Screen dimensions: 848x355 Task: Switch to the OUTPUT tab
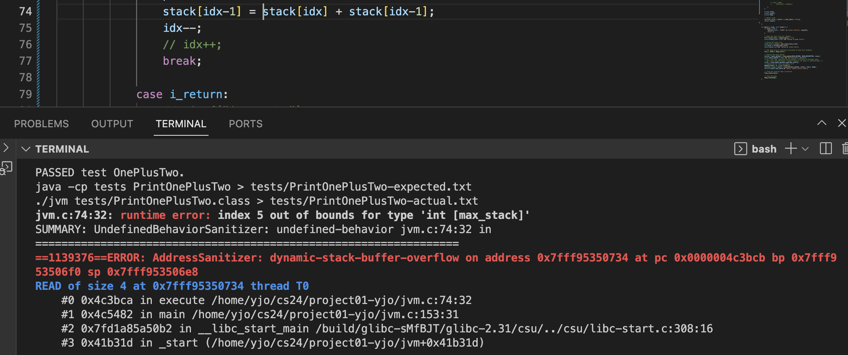click(x=112, y=124)
